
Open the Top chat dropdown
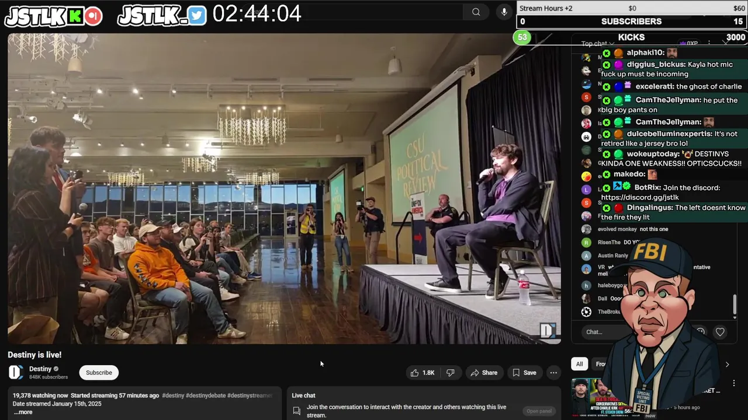tap(597, 44)
